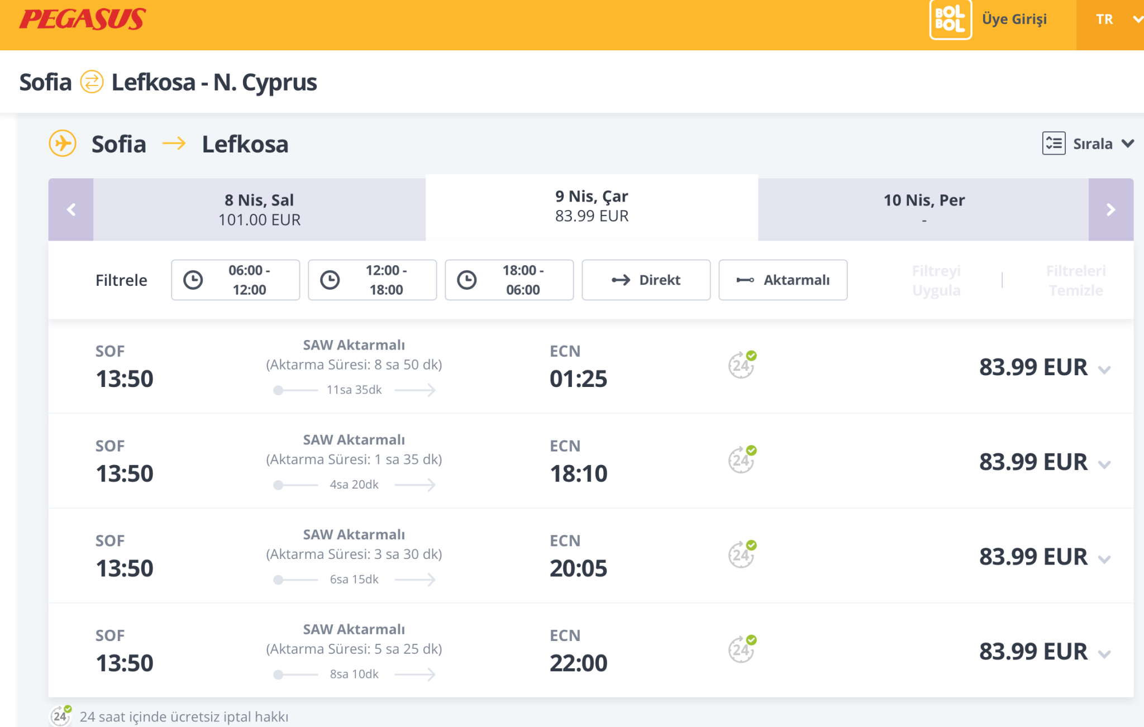Select the flight arriving at 20:05

578,556
